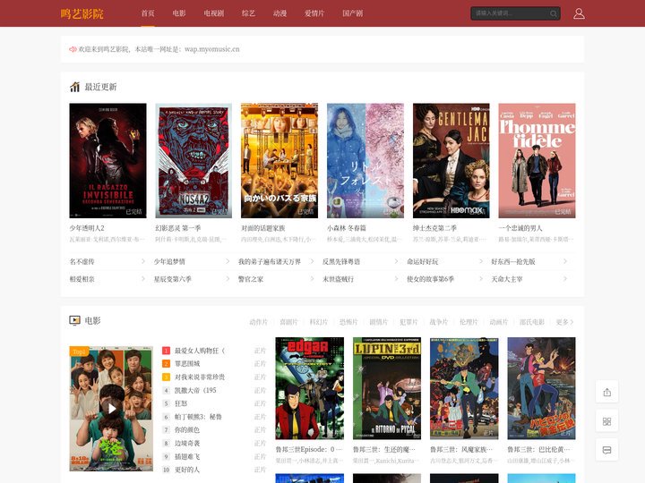The height and width of the screenshot is (483, 645).
Task: Click arrow next to 命运好好玩
Action: [480, 261]
